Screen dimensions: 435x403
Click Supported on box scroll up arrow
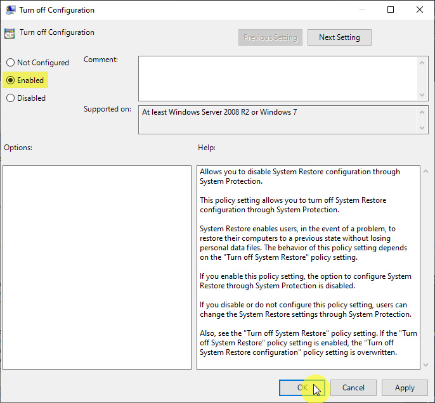tap(423, 112)
